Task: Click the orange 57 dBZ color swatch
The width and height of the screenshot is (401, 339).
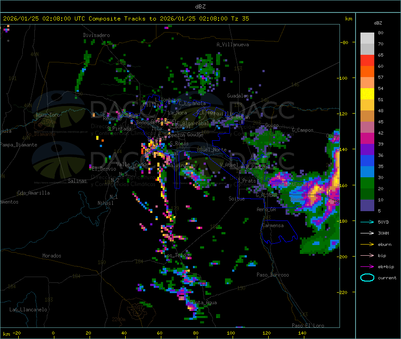Action: 367,72
